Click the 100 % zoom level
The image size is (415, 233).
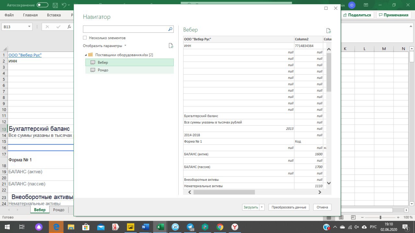click(x=408, y=217)
